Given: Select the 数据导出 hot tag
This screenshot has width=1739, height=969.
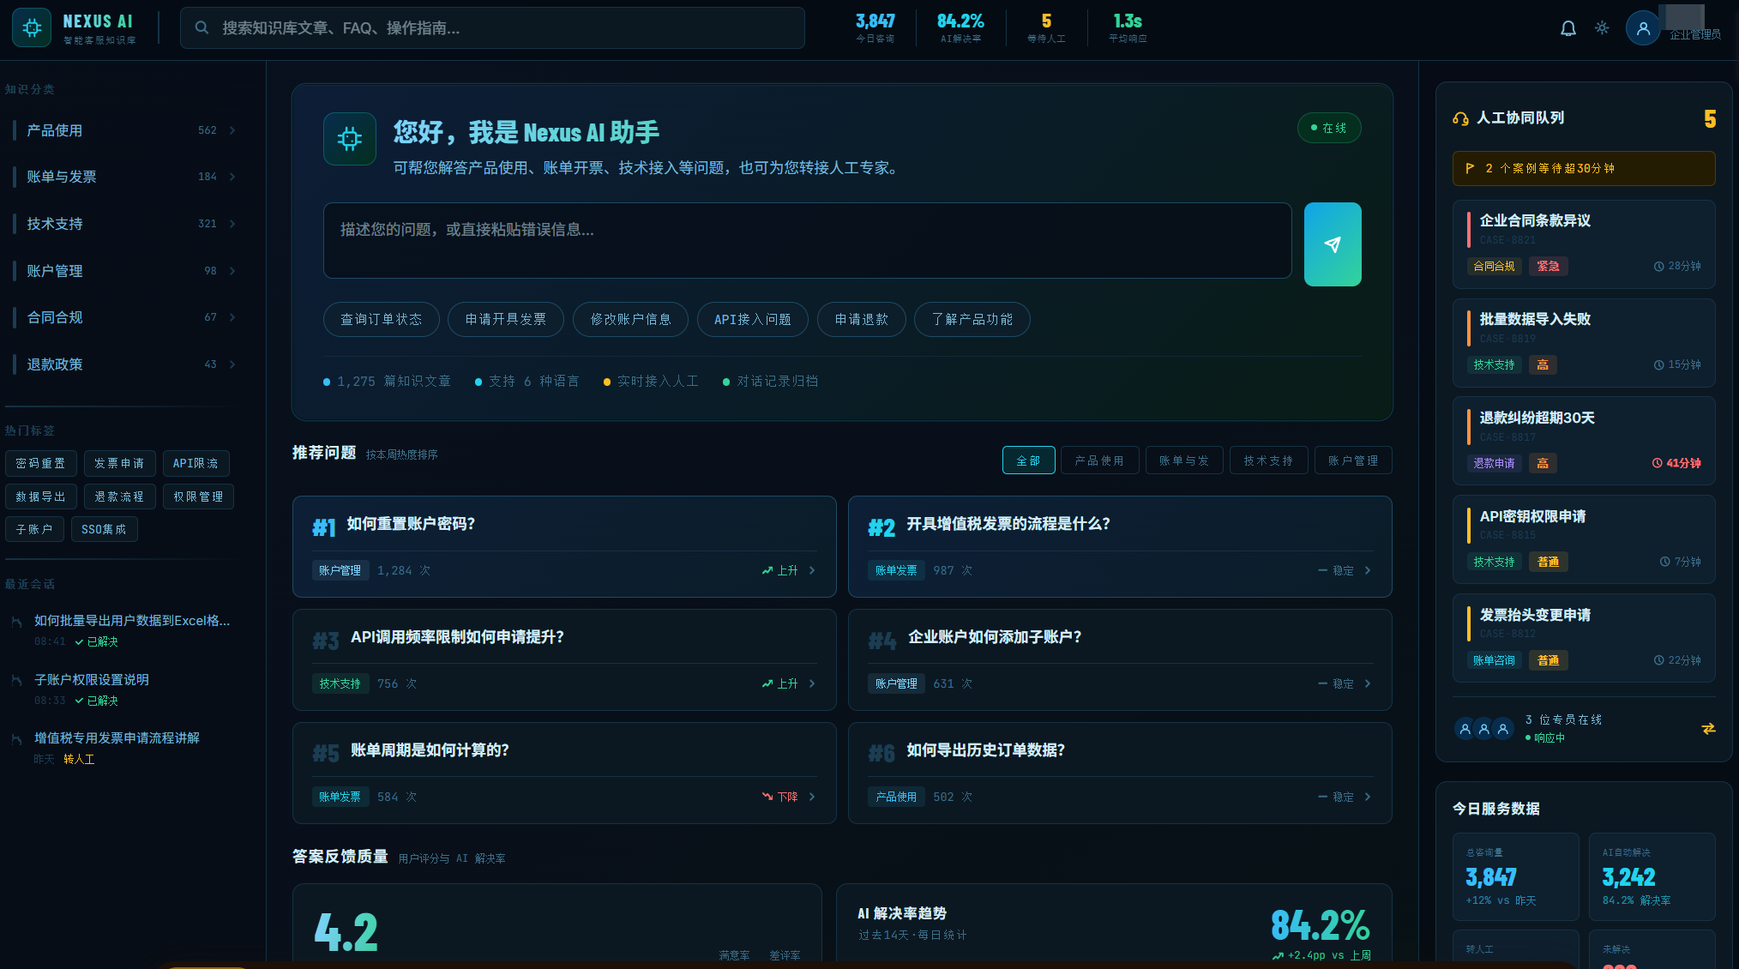Looking at the screenshot, I should pyautogui.click(x=41, y=497).
